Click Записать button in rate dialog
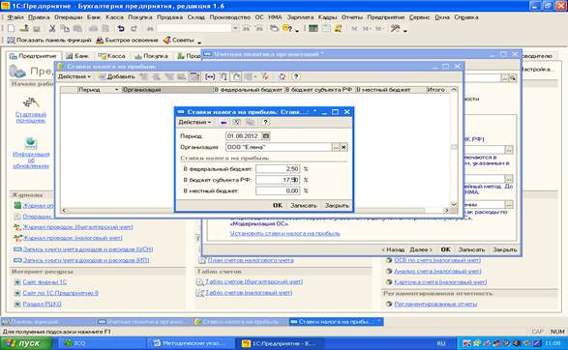The height and width of the screenshot is (350, 568). [x=304, y=205]
